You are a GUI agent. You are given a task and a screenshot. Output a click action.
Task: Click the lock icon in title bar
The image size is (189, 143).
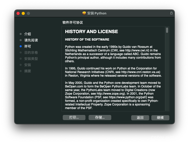click(171, 13)
